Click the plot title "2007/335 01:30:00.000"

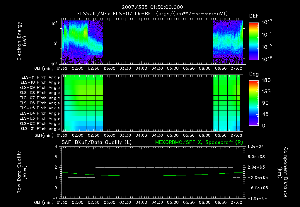pyautogui.click(x=152, y=7)
